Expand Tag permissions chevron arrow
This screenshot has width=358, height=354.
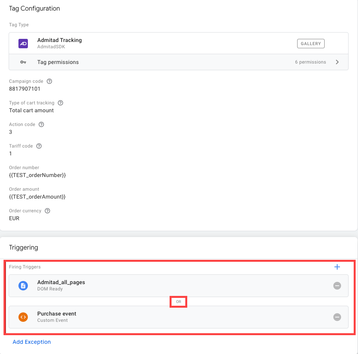(x=337, y=62)
